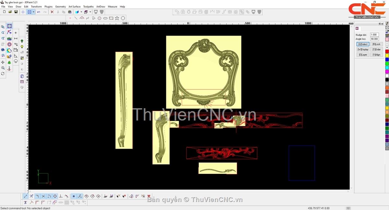Expand the wireframe box display dropdown

tap(90, 12)
